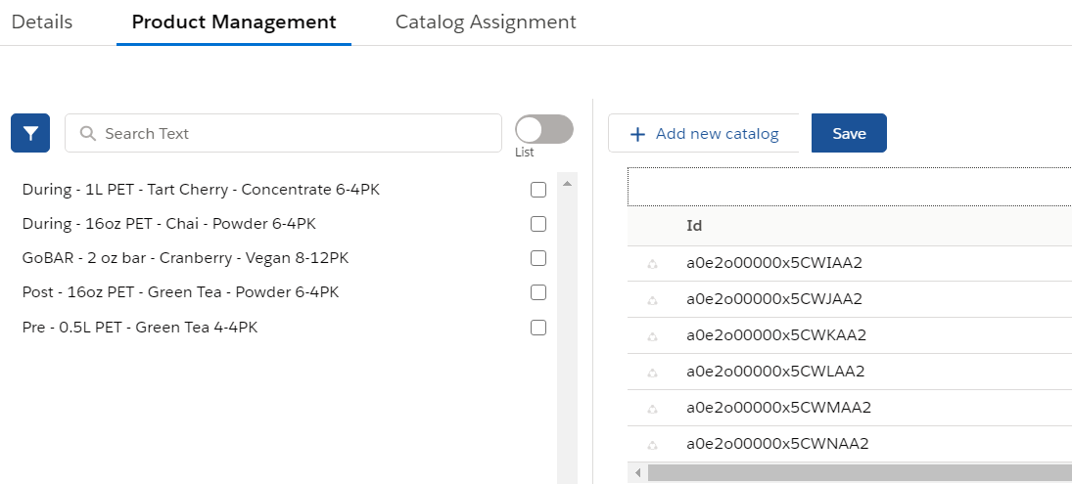Focus the Search Text input field
The width and height of the screenshot is (1072, 484).
(x=294, y=133)
